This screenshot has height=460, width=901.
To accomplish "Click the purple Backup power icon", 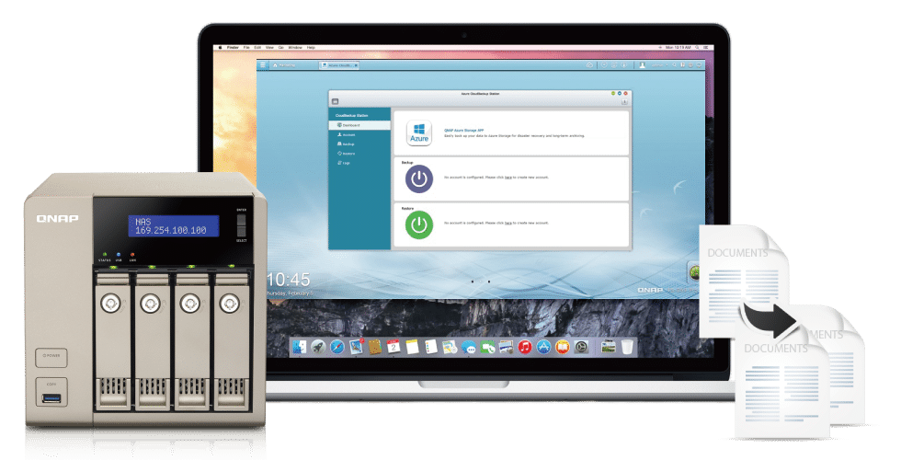I will point(419,178).
